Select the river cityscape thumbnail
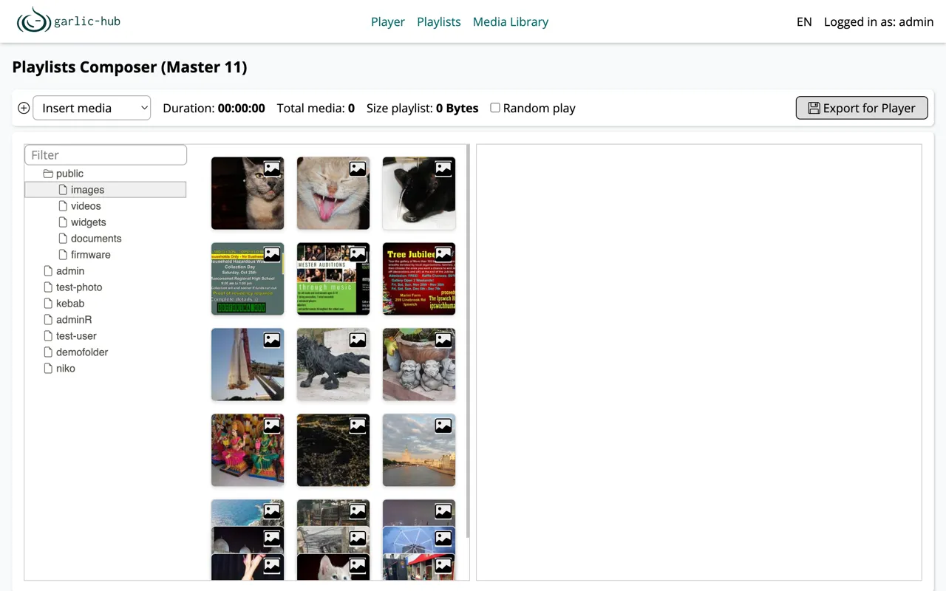The image size is (946, 591). point(419,451)
